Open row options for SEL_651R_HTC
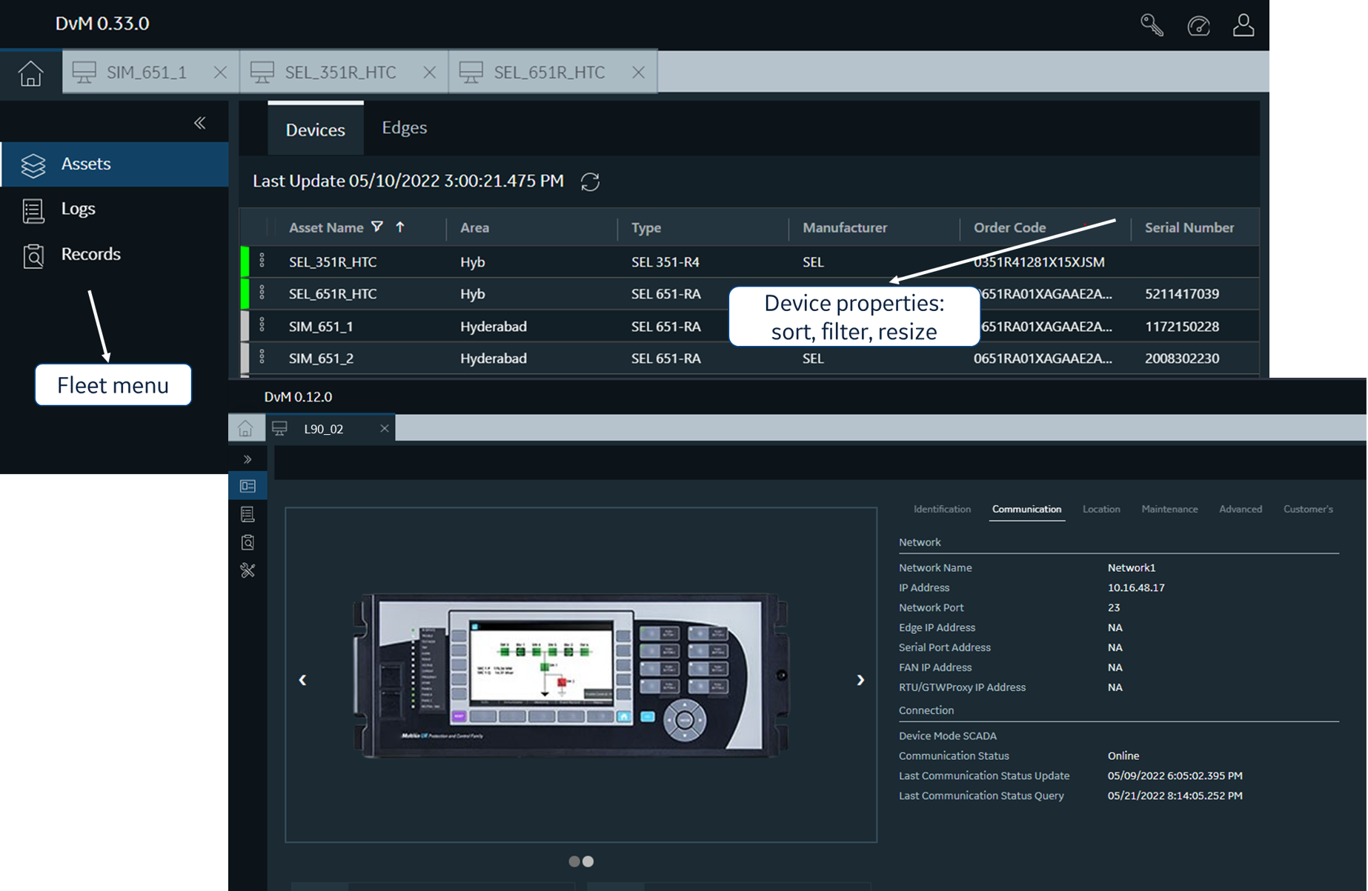The height and width of the screenshot is (891, 1368). 262,293
